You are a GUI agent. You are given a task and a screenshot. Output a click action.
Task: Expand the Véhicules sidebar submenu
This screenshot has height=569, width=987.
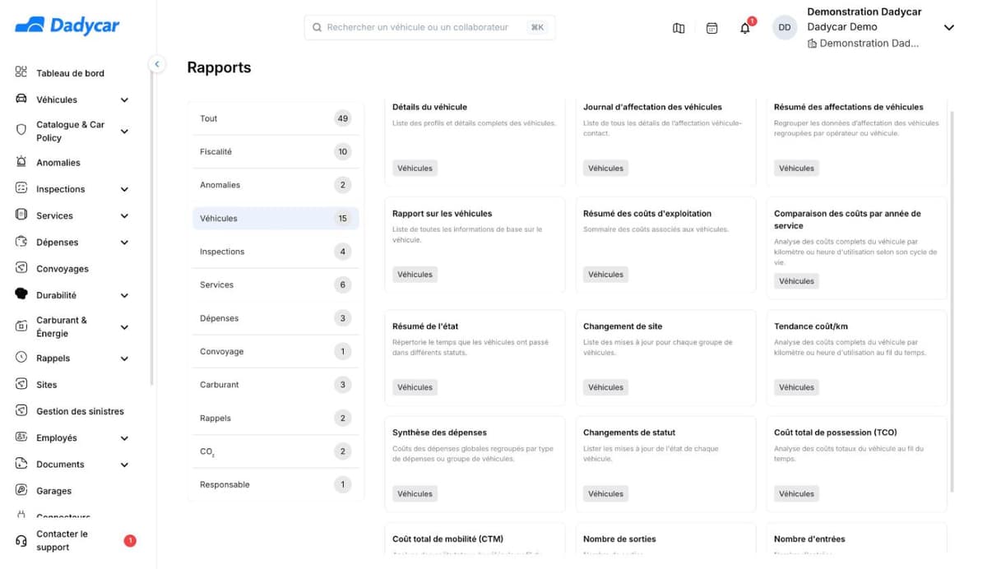pyautogui.click(x=124, y=100)
